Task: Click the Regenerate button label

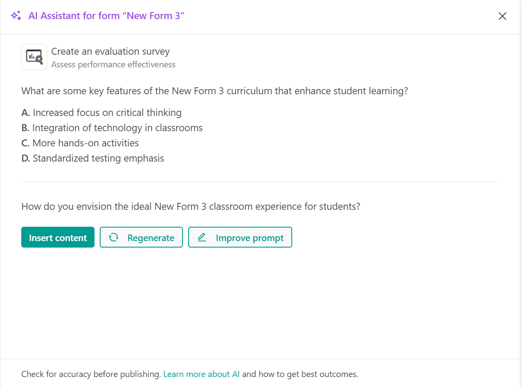Action: tap(150, 238)
